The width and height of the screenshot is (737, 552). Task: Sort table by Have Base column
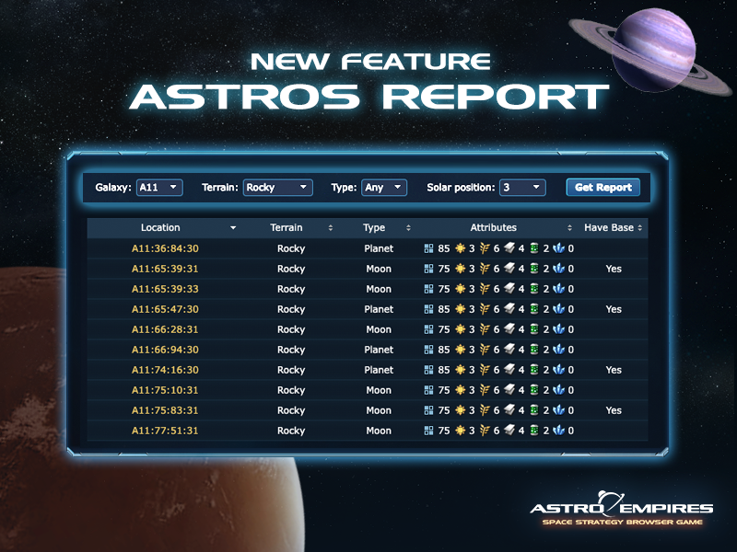point(609,227)
